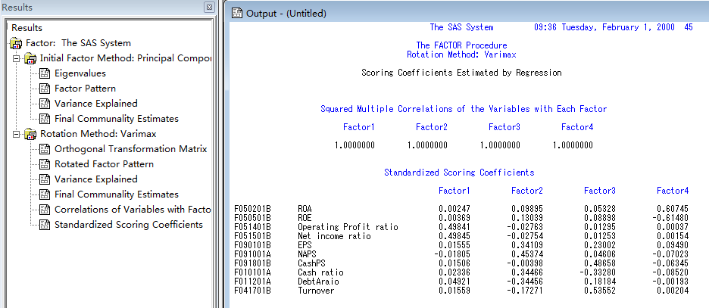Click the Orthogonal Transformation Matrix table icon

(44, 149)
